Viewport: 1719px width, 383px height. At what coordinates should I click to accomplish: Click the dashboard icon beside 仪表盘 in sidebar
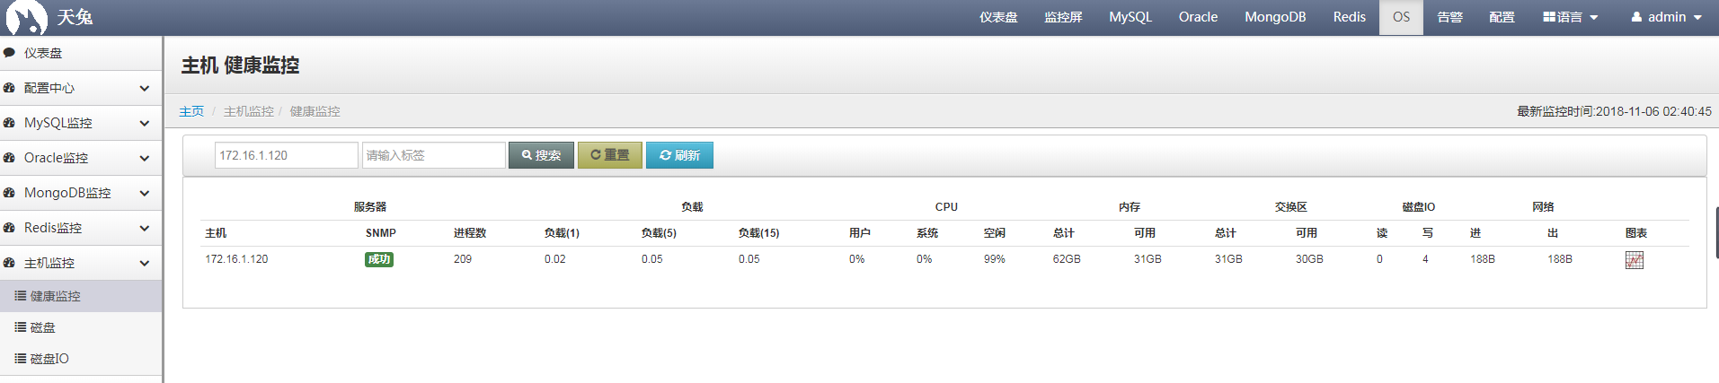pos(10,53)
